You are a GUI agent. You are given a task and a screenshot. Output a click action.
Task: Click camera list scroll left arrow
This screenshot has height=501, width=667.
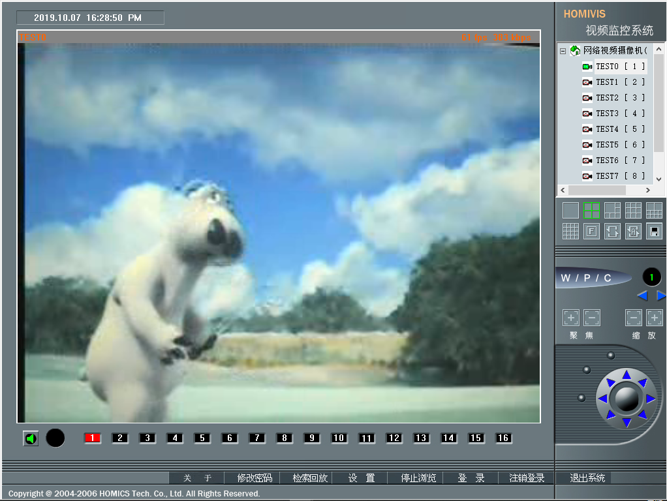click(563, 190)
